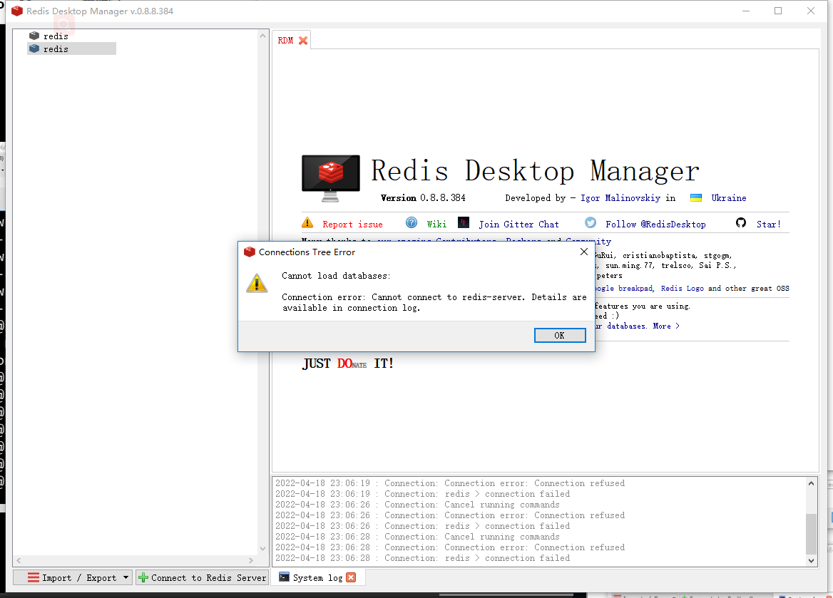Click the connection tree scroll left arrow
The height and width of the screenshot is (598, 833).
click(19, 560)
